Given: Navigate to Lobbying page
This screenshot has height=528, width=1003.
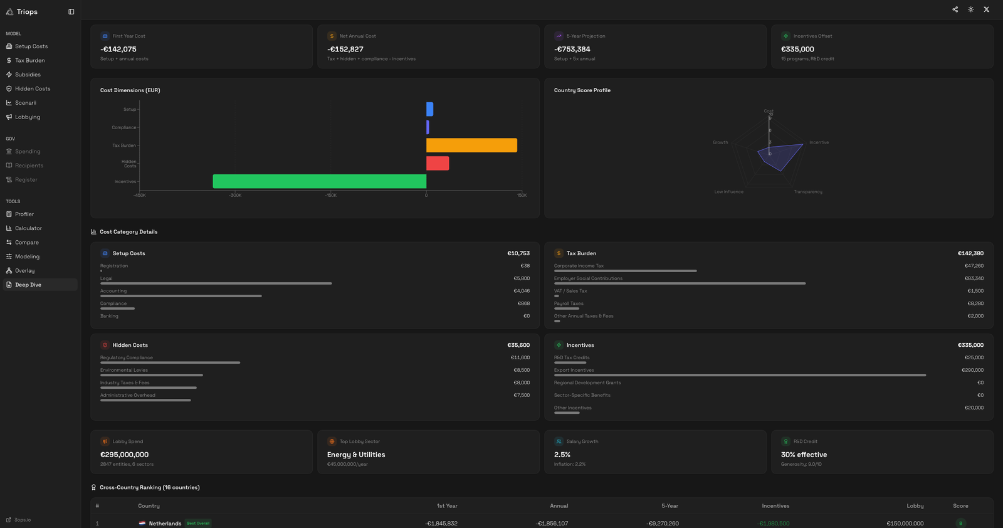Looking at the screenshot, I should [28, 117].
